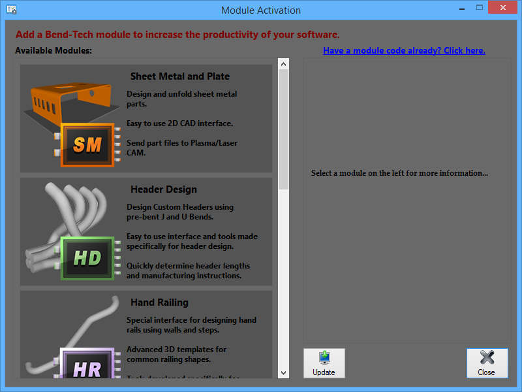Screen dimensions: 522x392
Task: Click the 'Available Modules:' label
Action: [54, 50]
